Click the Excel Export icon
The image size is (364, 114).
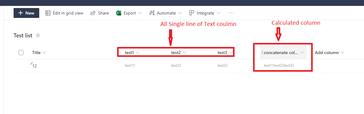click(x=119, y=13)
